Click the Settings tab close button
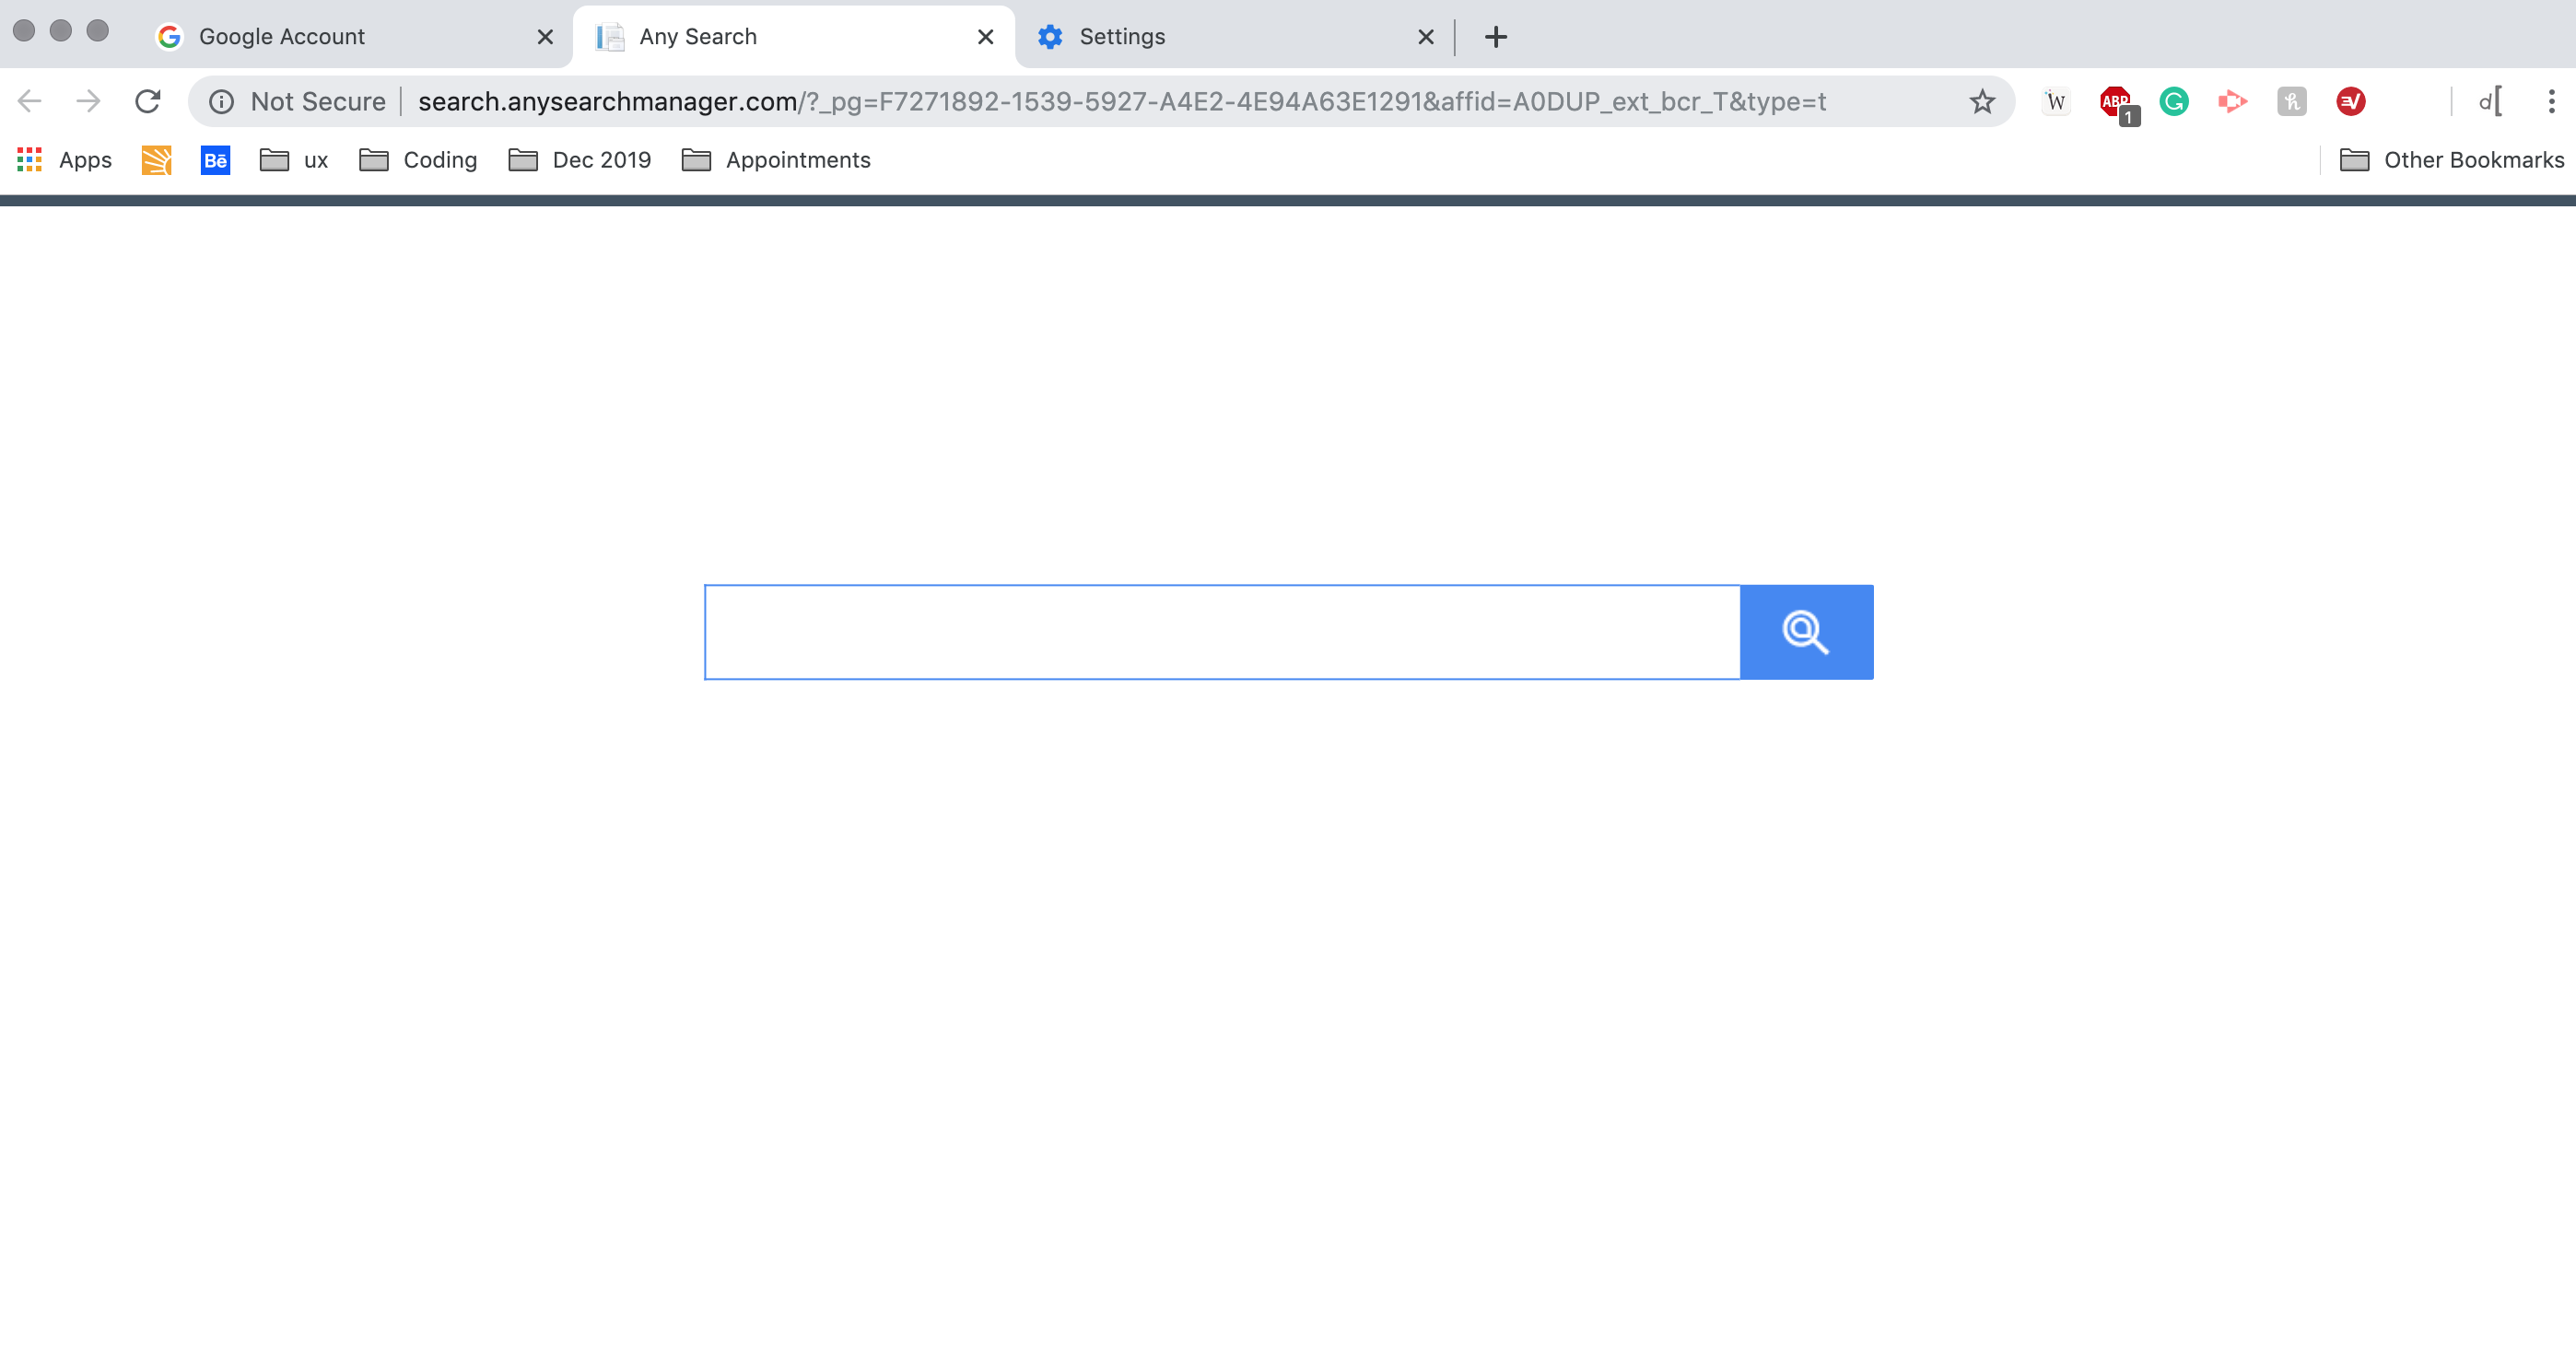This screenshot has height=1354, width=2576. (1426, 38)
